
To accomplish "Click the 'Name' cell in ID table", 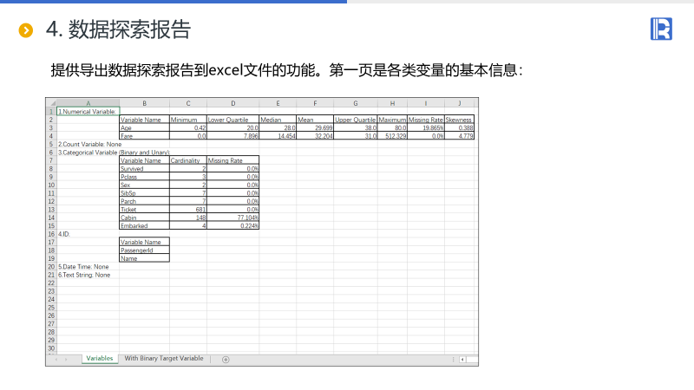I will click(144, 258).
